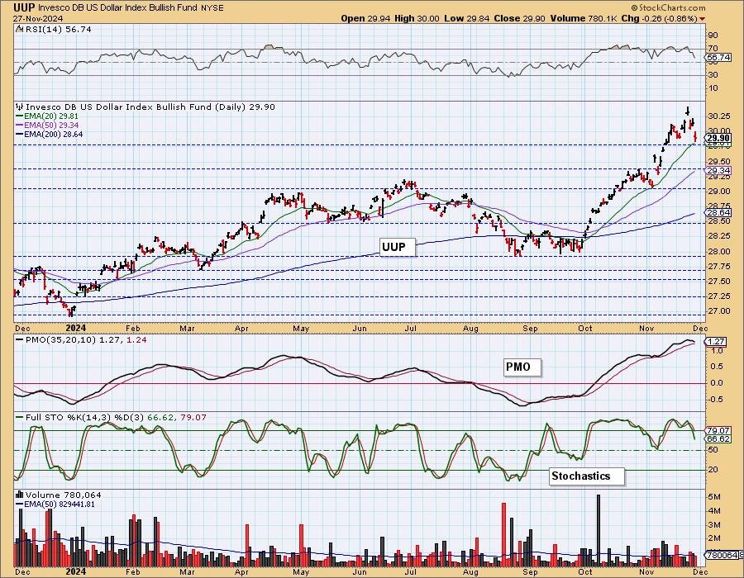The image size is (744, 578).
Task: Click the volume EMA(50) 829441.81 legend
Action: click(x=55, y=504)
